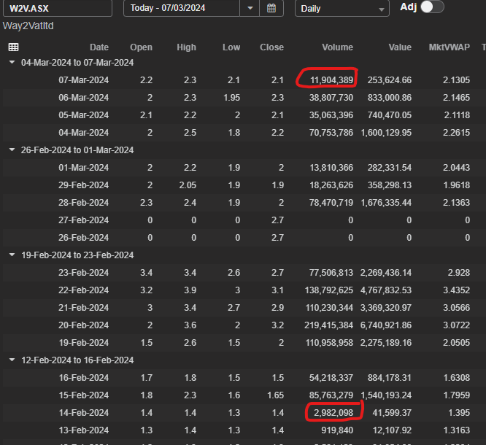Image resolution: width=486 pixels, height=445 pixels.
Task: Select the 04-Mar-2024 date cell
Action: 83,133
